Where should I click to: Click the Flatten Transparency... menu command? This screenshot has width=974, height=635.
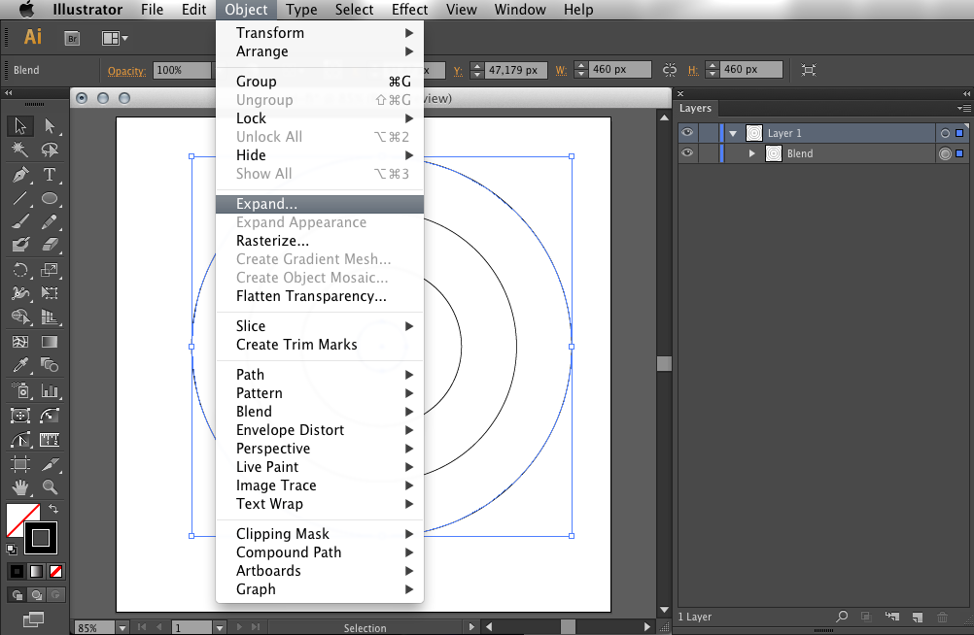(311, 296)
